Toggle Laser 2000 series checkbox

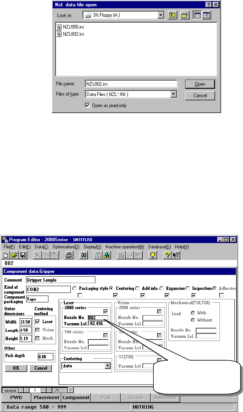106,311
